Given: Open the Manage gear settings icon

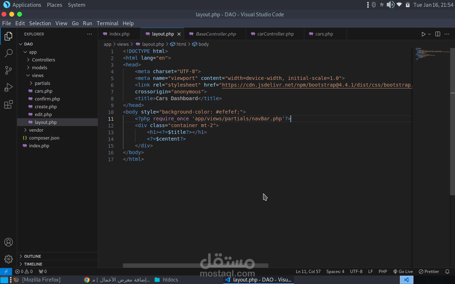Looking at the screenshot, I should (9, 259).
